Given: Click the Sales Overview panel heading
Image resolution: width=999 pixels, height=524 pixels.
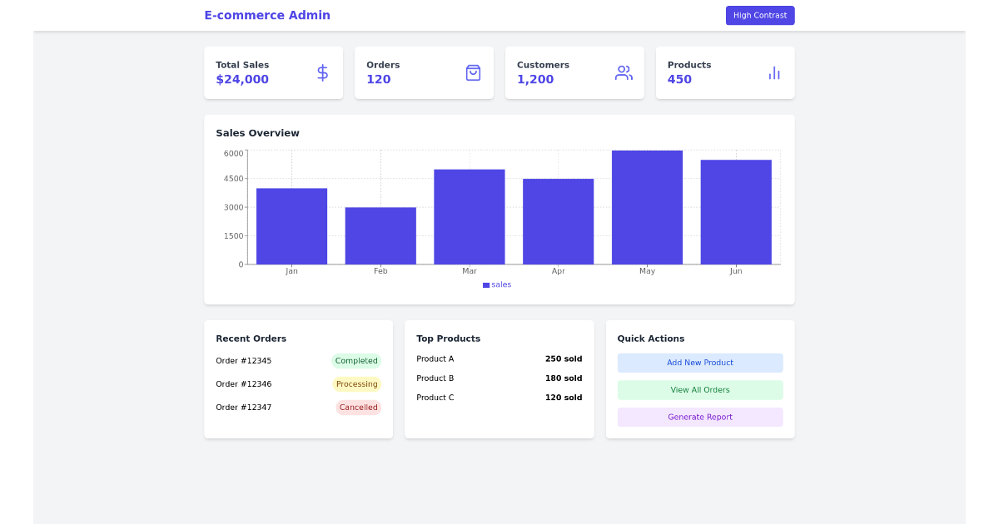Looking at the screenshot, I should tap(257, 132).
